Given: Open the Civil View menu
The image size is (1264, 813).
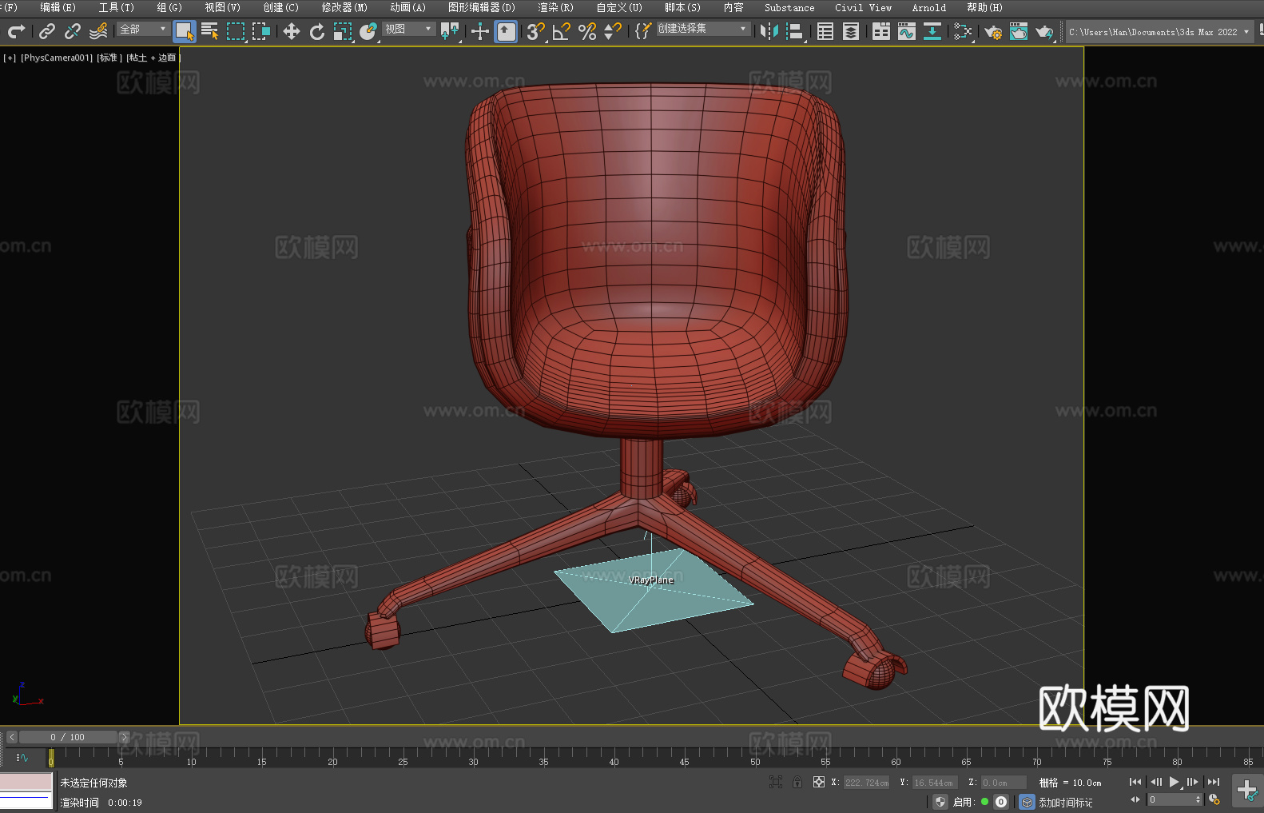Looking at the screenshot, I should coord(863,7).
